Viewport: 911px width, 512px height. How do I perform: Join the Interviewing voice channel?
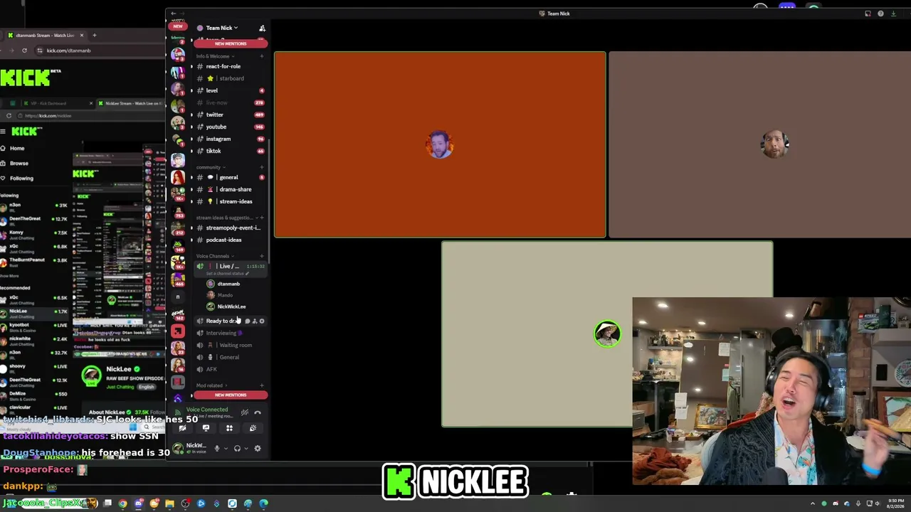tap(229, 333)
